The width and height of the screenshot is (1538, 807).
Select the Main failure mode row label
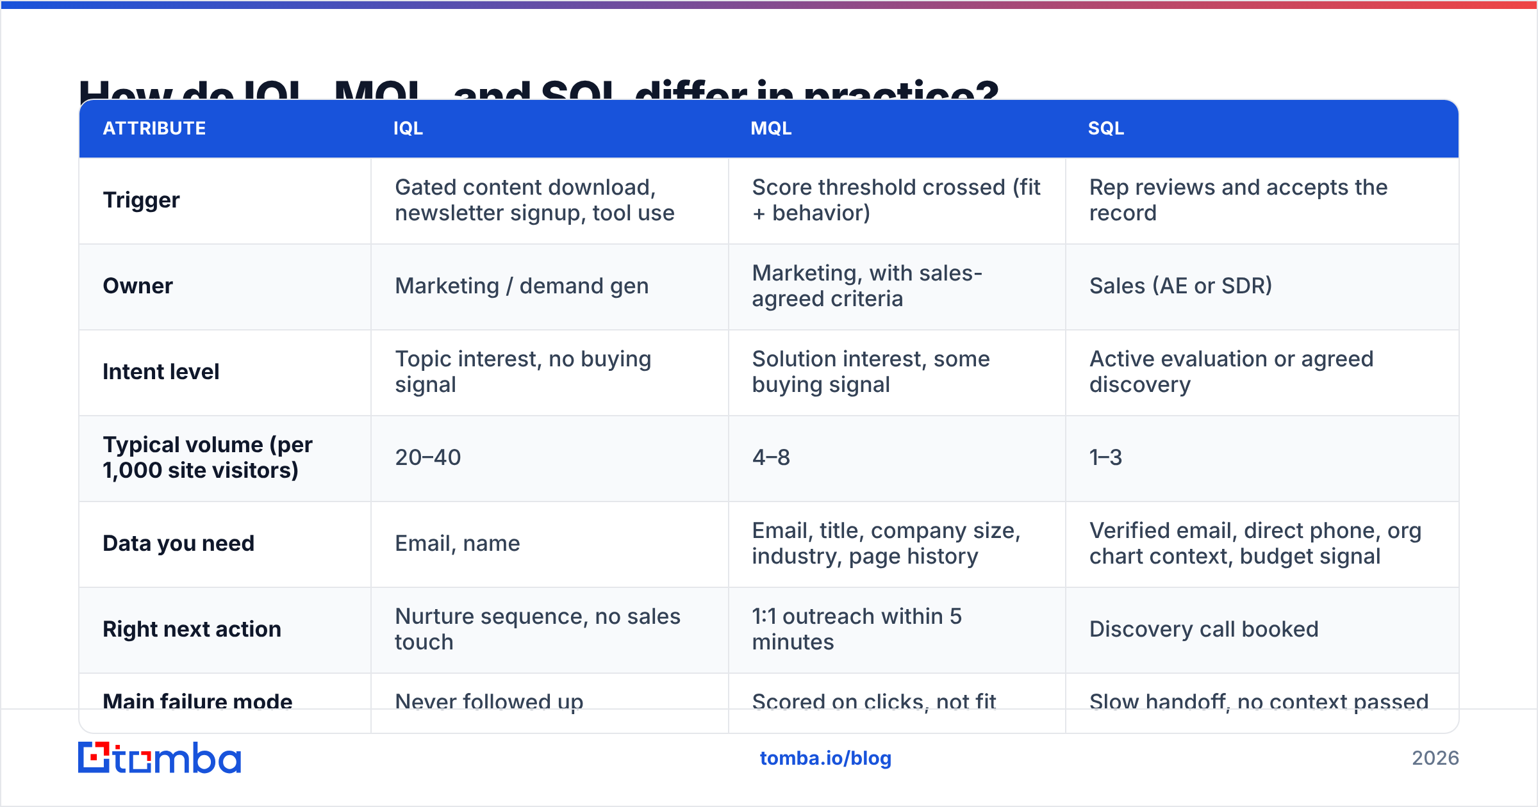pyautogui.click(x=197, y=702)
